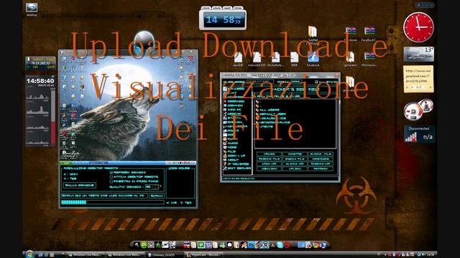460x258 pixels.
Task: Click the weather gadget showing 13°
Action: pyautogui.click(x=418, y=54)
